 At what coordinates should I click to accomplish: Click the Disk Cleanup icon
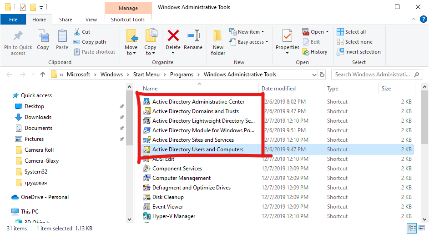point(147,197)
